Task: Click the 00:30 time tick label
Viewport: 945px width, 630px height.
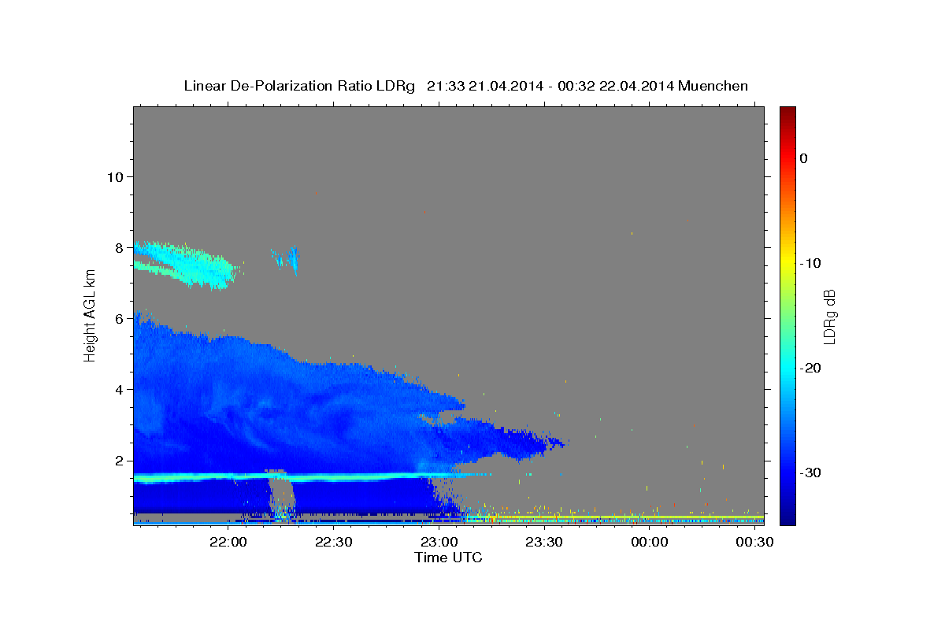Action: 754,543
